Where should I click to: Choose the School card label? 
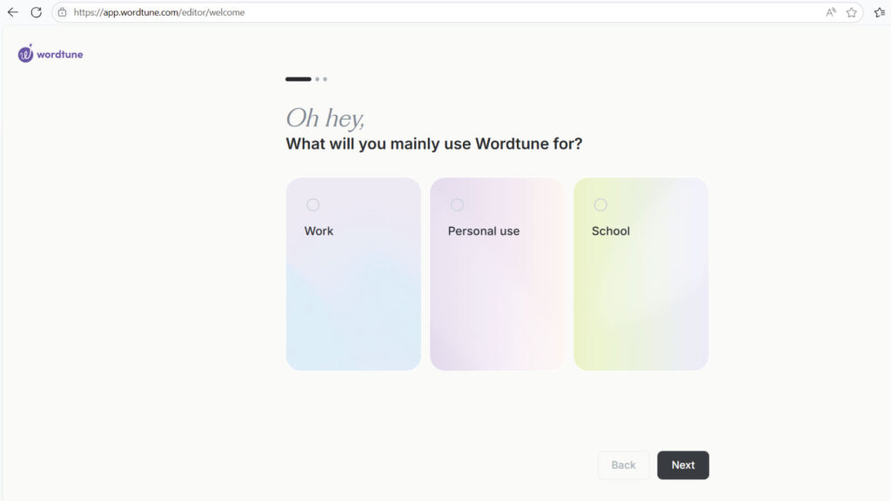pyautogui.click(x=611, y=231)
